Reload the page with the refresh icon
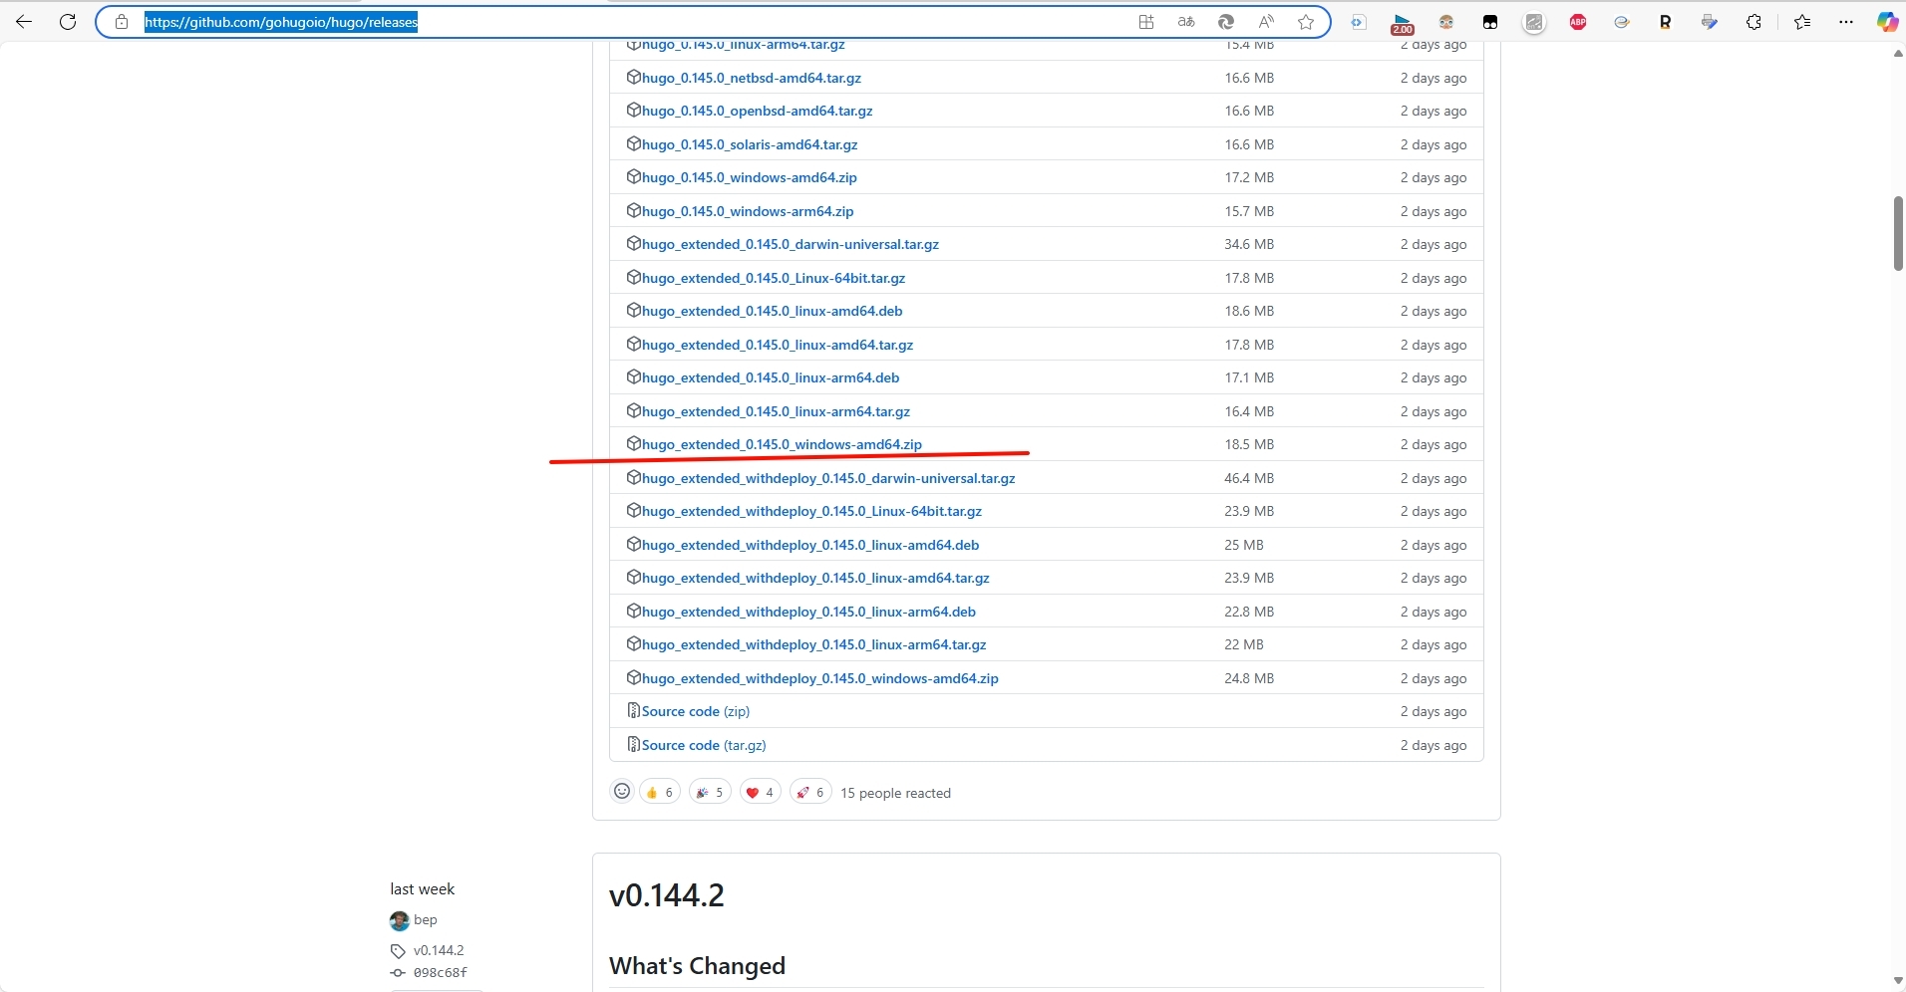Image resolution: width=1906 pixels, height=992 pixels. point(68,22)
